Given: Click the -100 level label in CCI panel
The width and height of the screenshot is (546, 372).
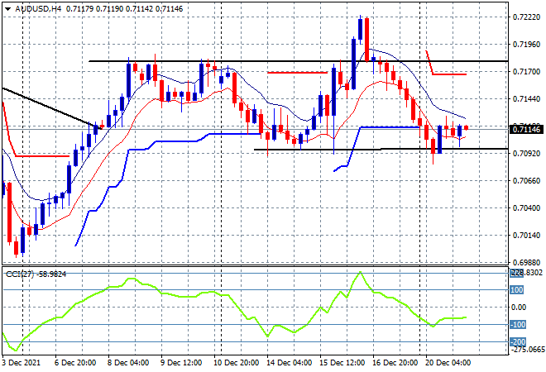Looking at the screenshot, I should coord(517,325).
